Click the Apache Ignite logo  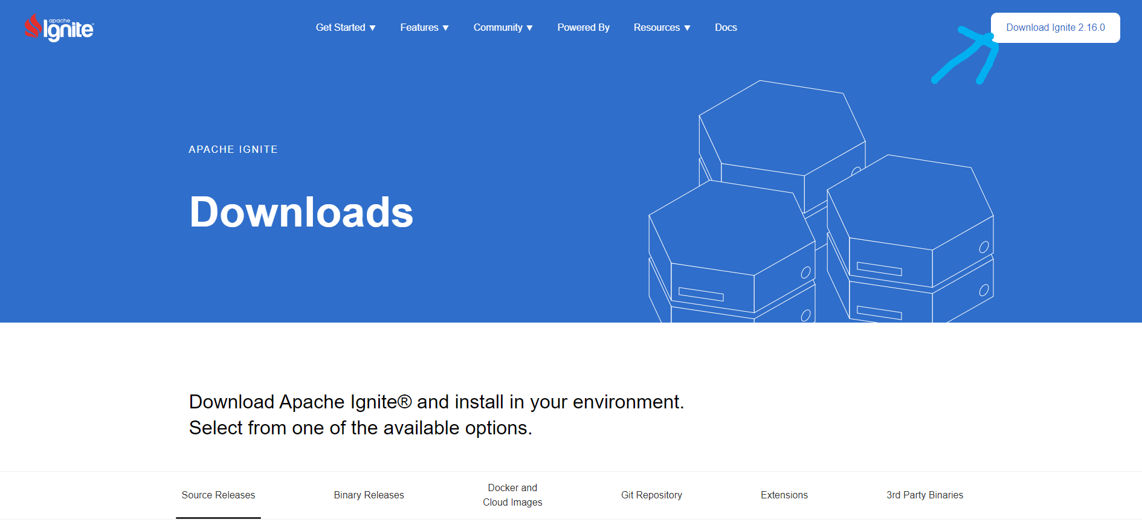pyautogui.click(x=59, y=28)
